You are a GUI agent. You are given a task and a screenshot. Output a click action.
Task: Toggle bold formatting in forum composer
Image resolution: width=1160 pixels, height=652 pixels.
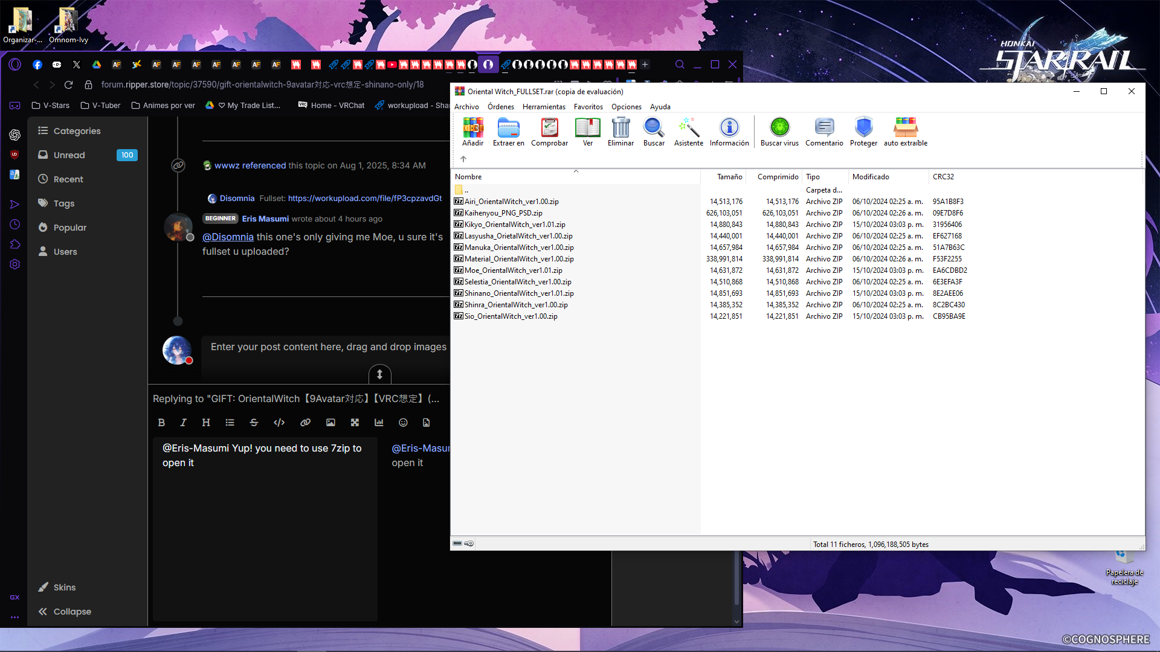point(161,423)
